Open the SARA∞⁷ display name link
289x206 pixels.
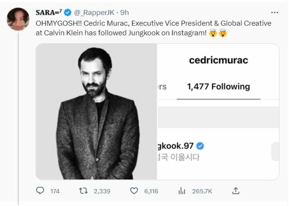49,12
